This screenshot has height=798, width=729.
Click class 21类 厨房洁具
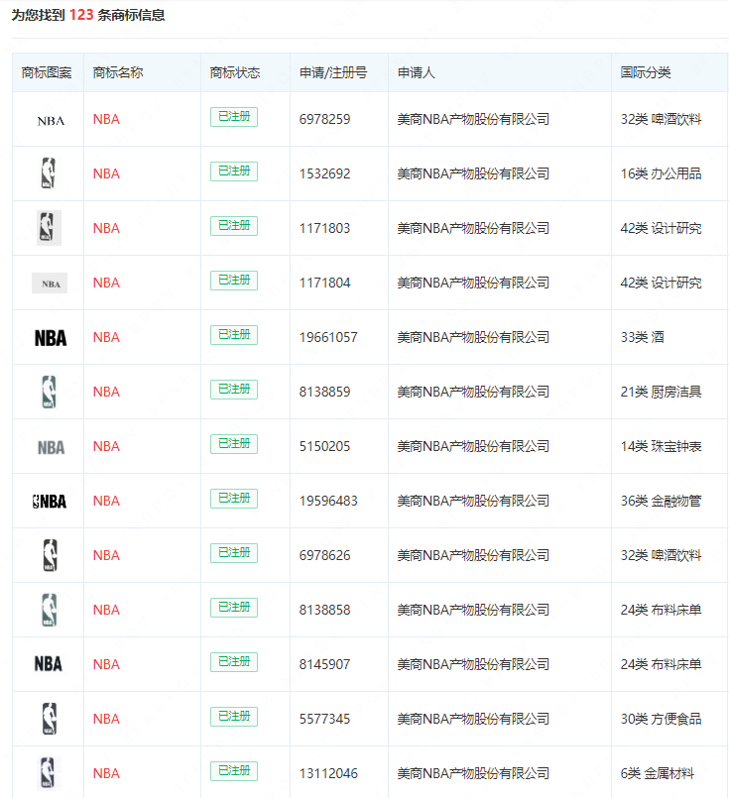point(661,392)
